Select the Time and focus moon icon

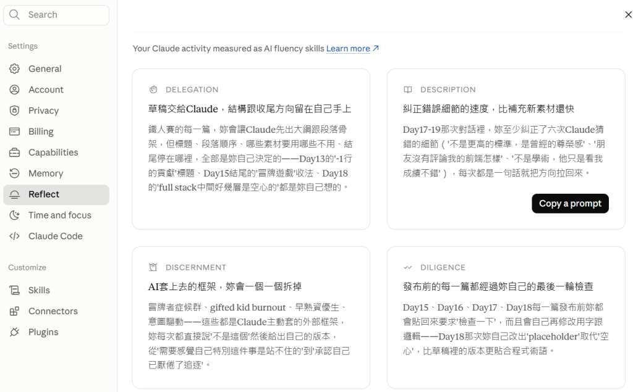[x=15, y=215]
